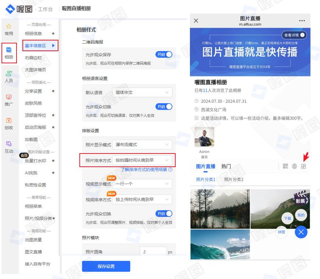
Task: Select 大图详情页 in the side menu
Action: [35, 70]
